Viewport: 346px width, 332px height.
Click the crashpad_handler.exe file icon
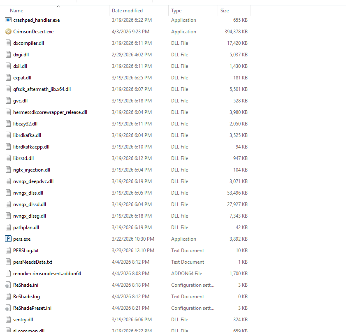(8, 20)
